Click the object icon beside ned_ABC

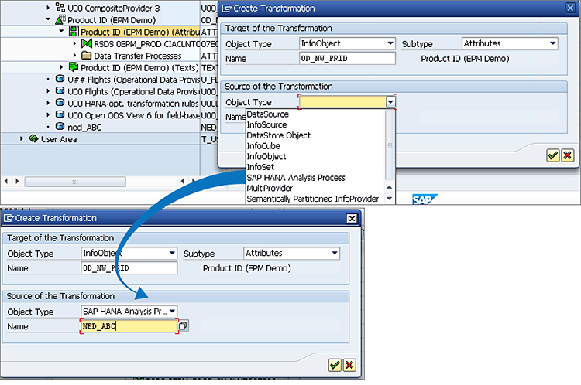(60, 127)
